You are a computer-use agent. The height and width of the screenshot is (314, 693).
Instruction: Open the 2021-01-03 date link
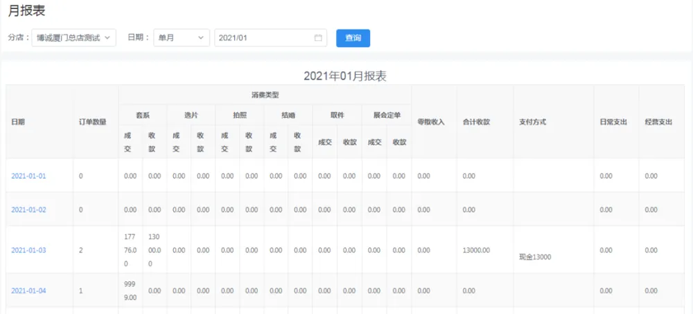coord(28,250)
